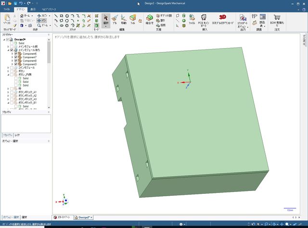
Task: Click the Help question mark icon
Action: [304, 10]
